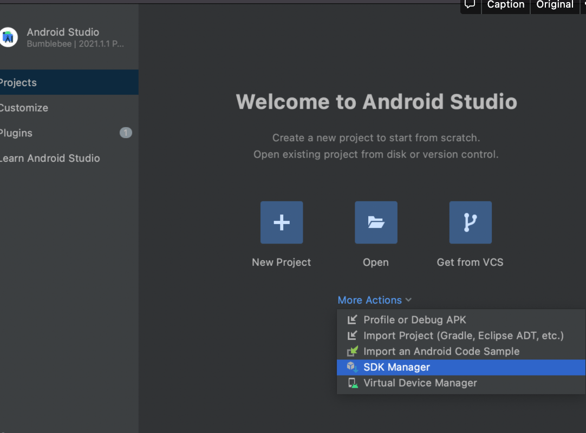Click the Caption button
The height and width of the screenshot is (433, 586).
[506, 5]
